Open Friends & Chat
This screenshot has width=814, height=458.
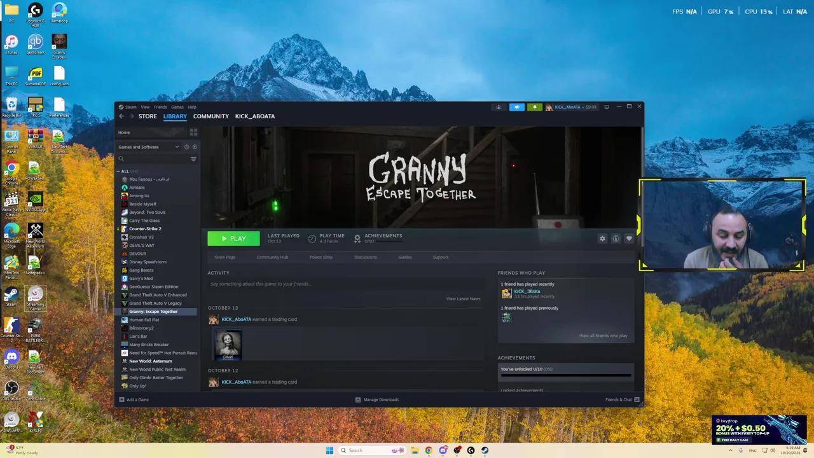pos(623,399)
